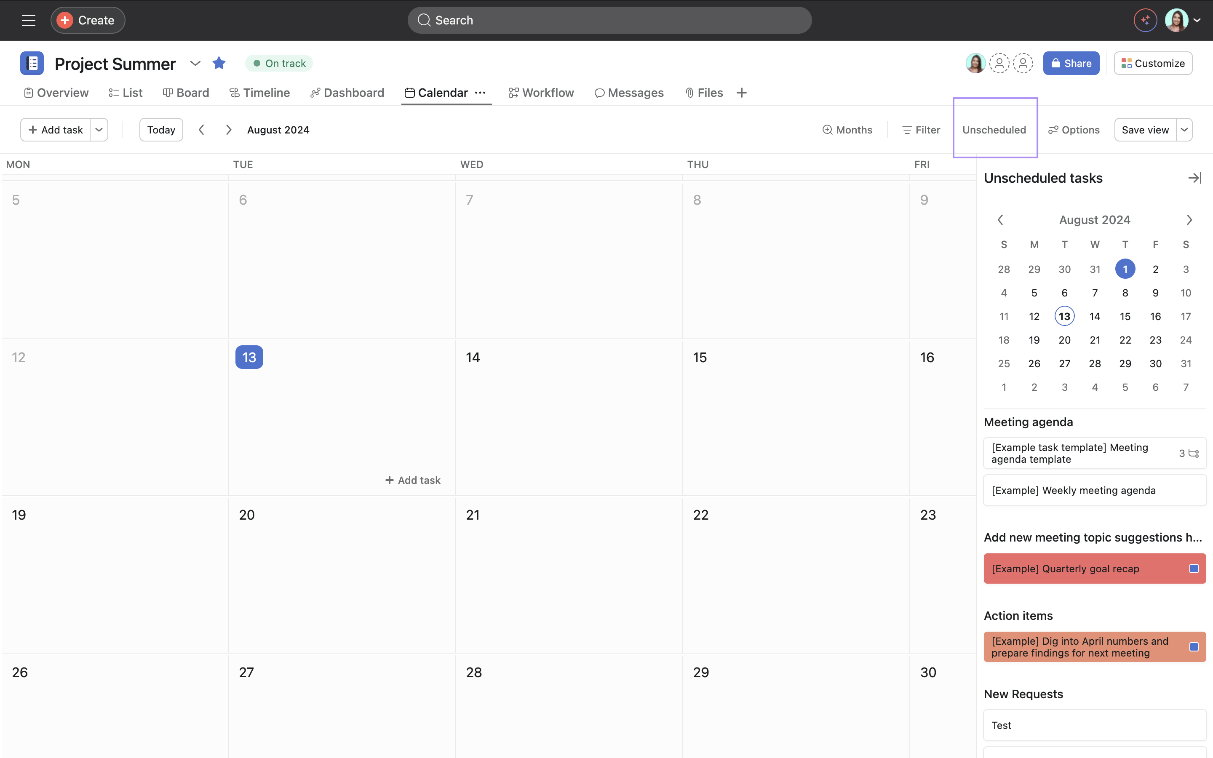Open the navigation hamburger menu
Screen dimensions: 1213x758
(x=29, y=20)
